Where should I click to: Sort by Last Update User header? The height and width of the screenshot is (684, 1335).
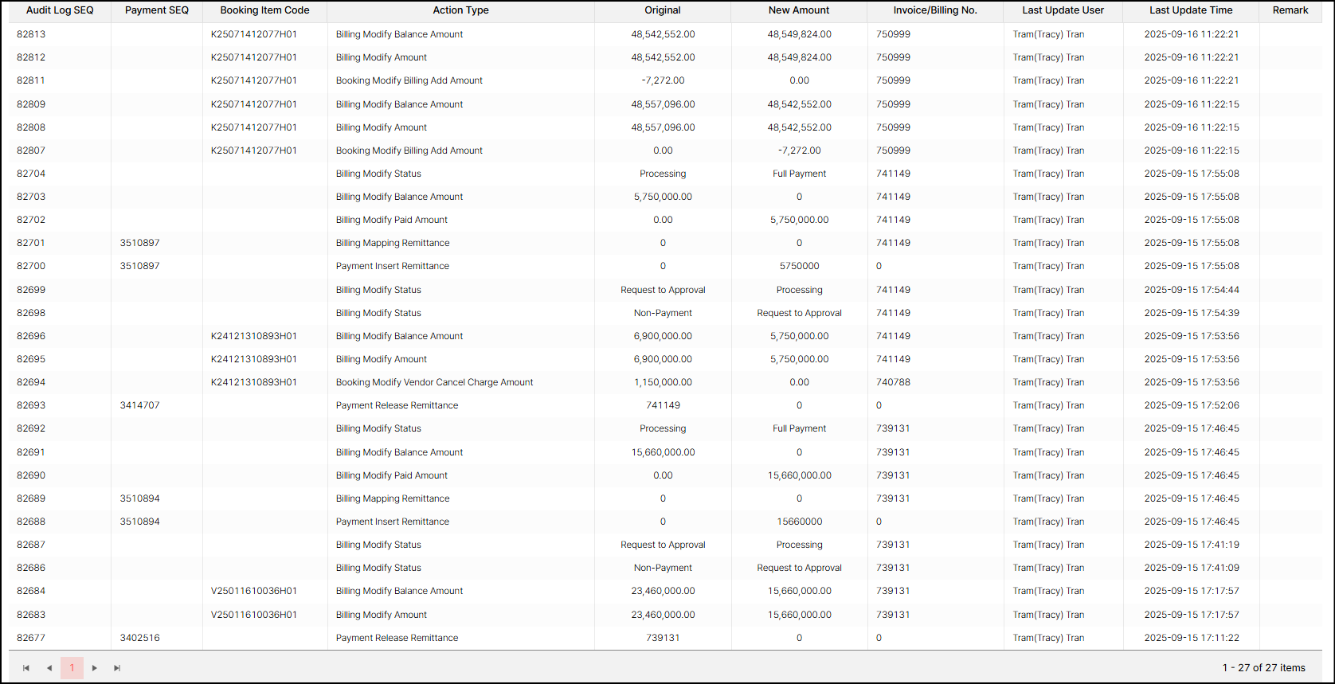click(x=1063, y=10)
